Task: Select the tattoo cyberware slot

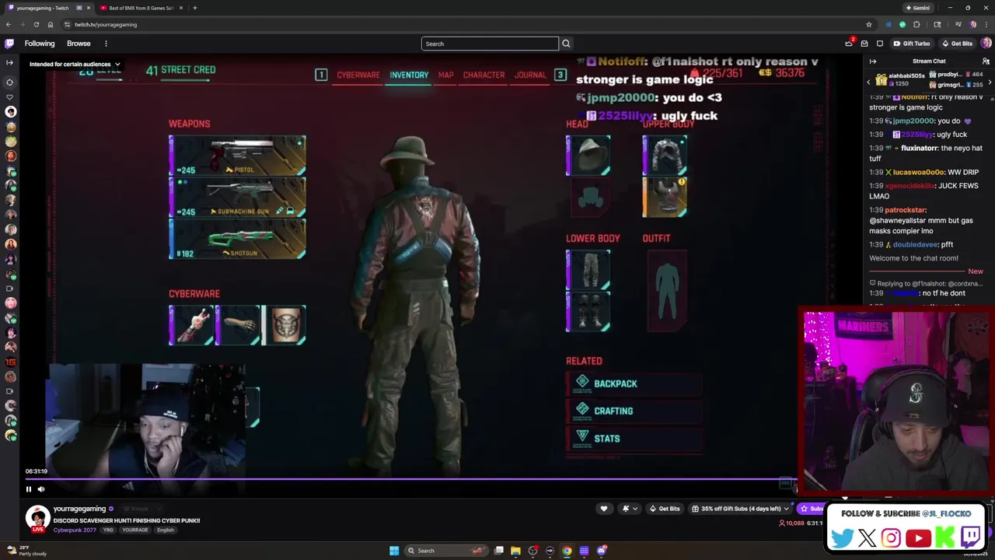Action: pos(285,325)
